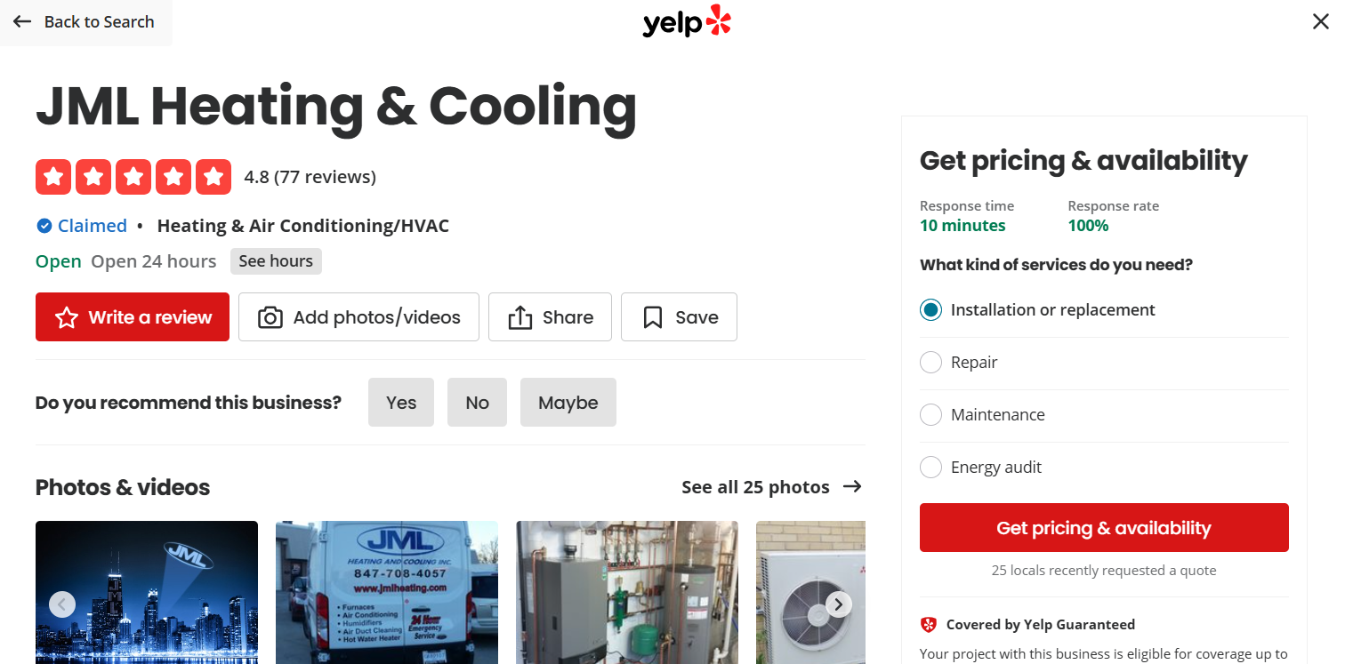The height and width of the screenshot is (664, 1345).
Task: Click the Yelp Guaranteed shield icon
Action: pyautogui.click(x=929, y=624)
